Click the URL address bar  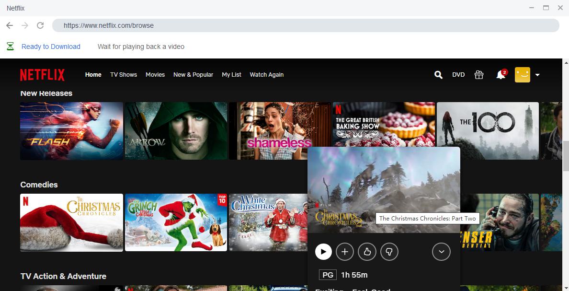306,25
